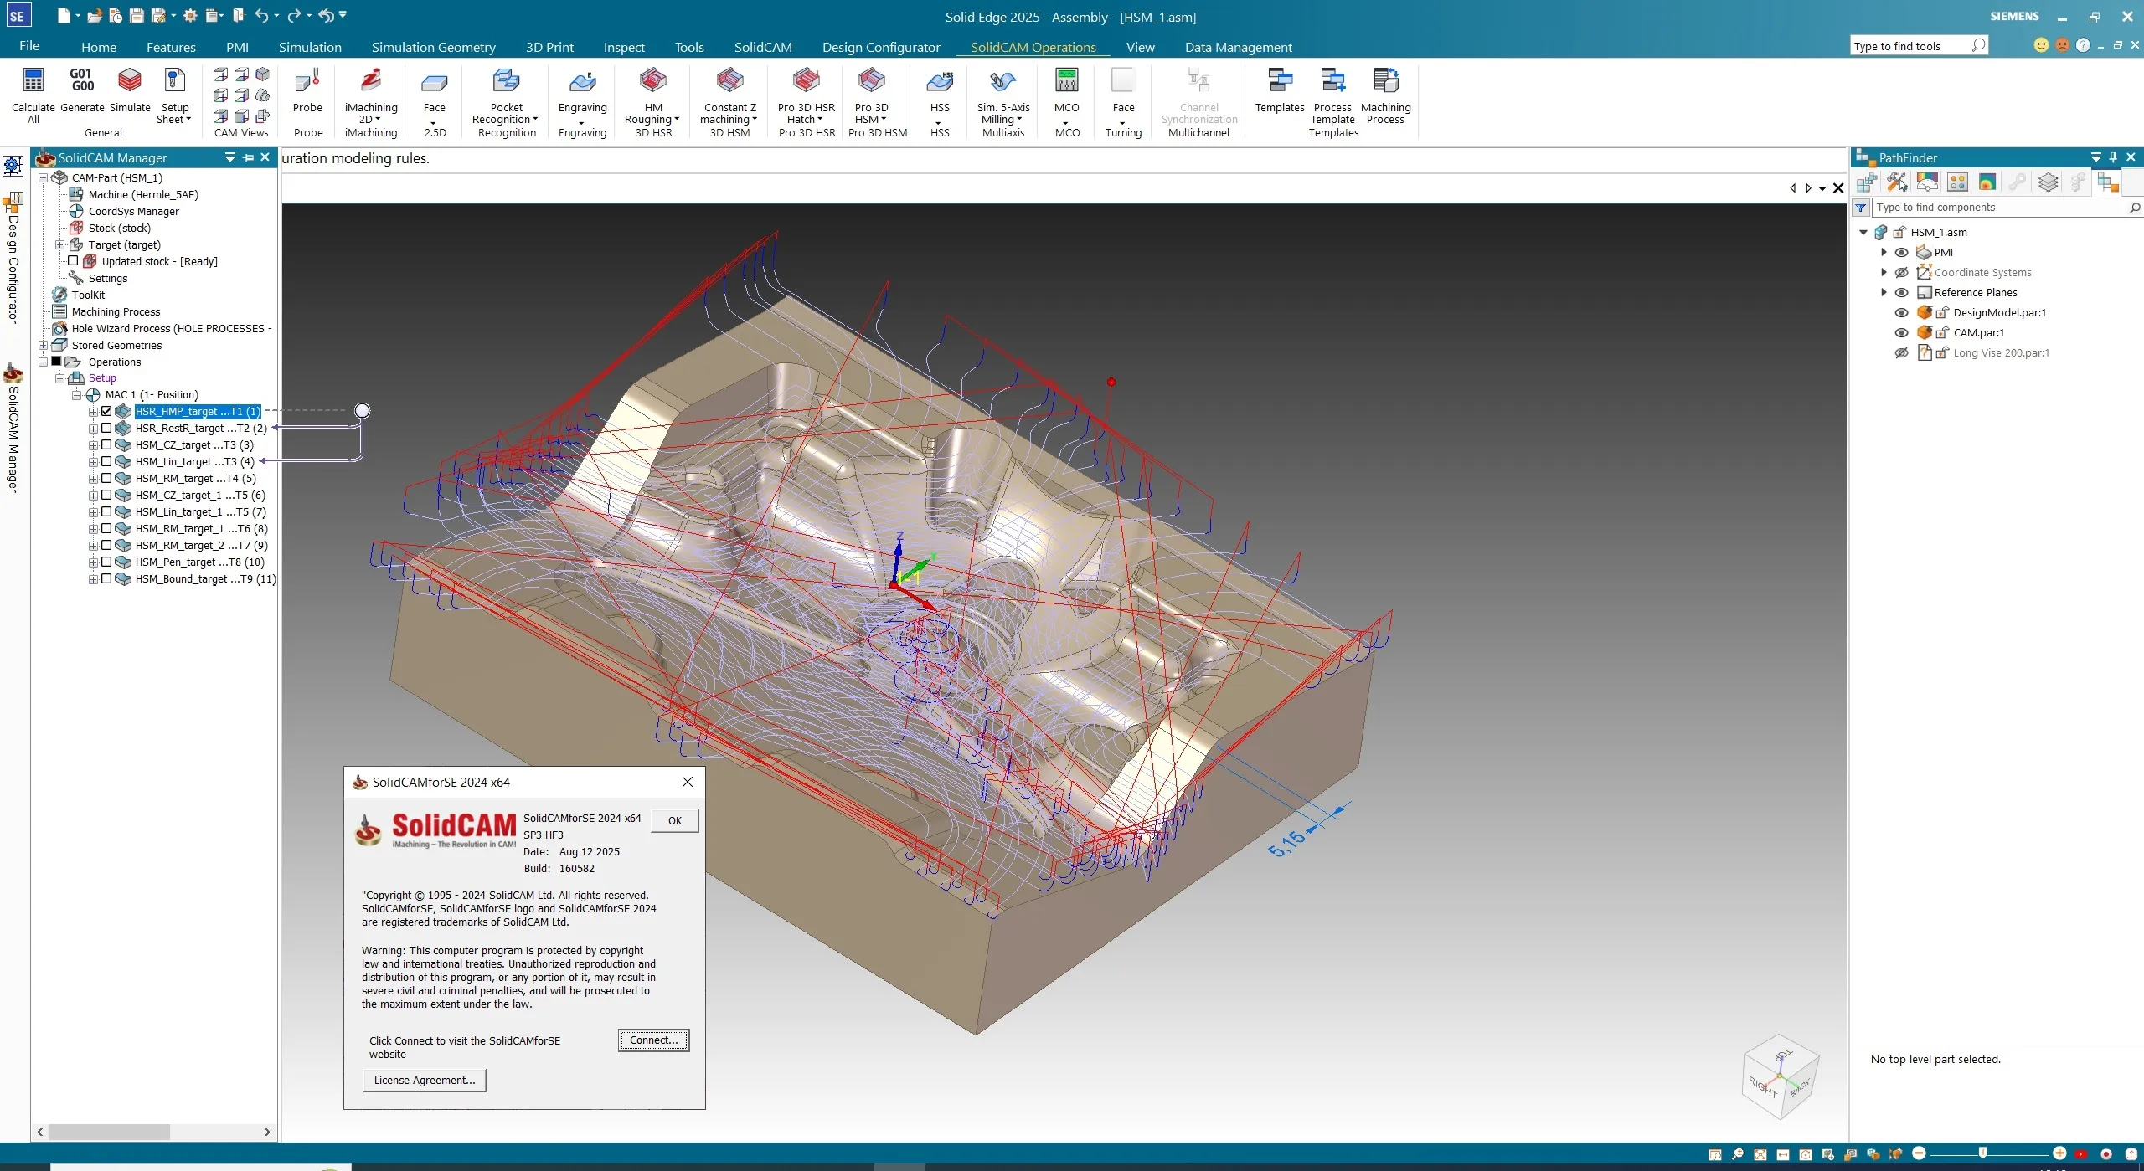2144x1171 pixels.
Task: Click the Calculate All icon
Action: click(x=33, y=81)
